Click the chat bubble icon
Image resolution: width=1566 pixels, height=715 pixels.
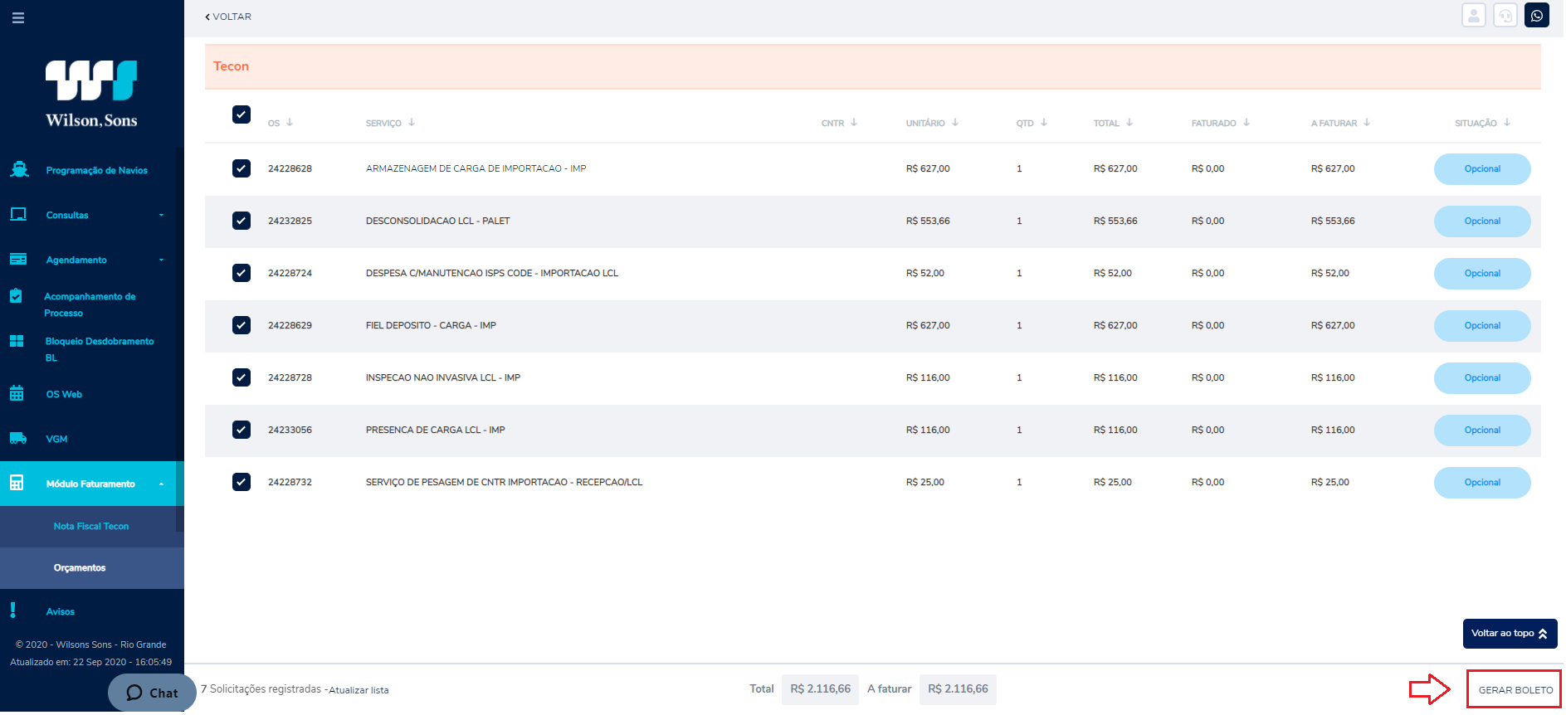coord(134,693)
